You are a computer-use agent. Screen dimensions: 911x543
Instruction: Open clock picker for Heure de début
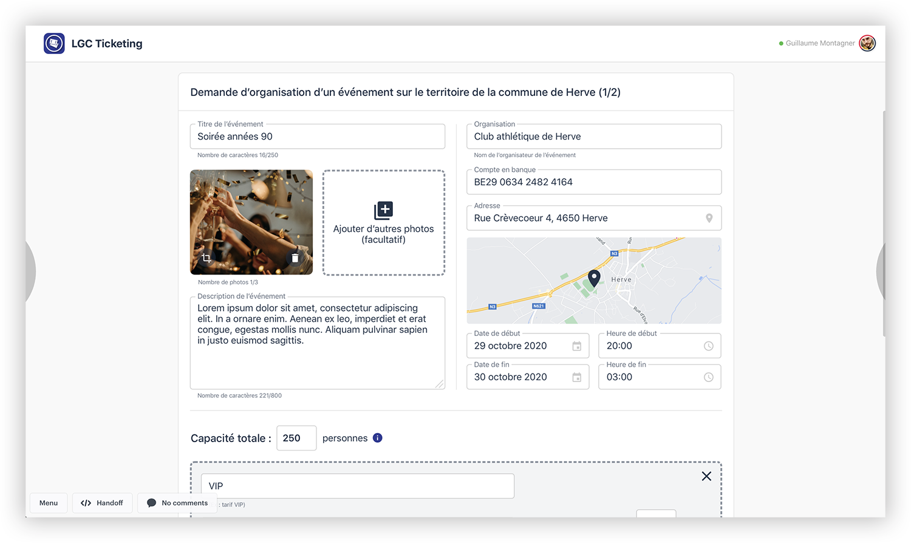(x=708, y=346)
